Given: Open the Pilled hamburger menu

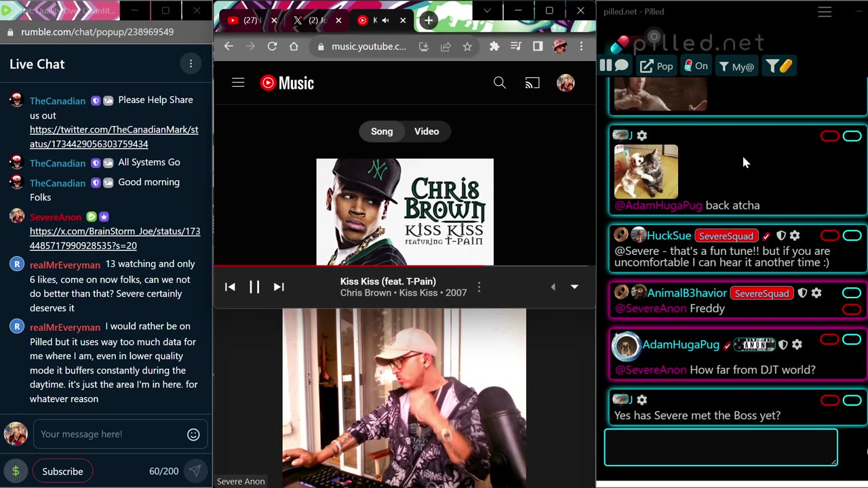Looking at the screenshot, I should [x=825, y=12].
